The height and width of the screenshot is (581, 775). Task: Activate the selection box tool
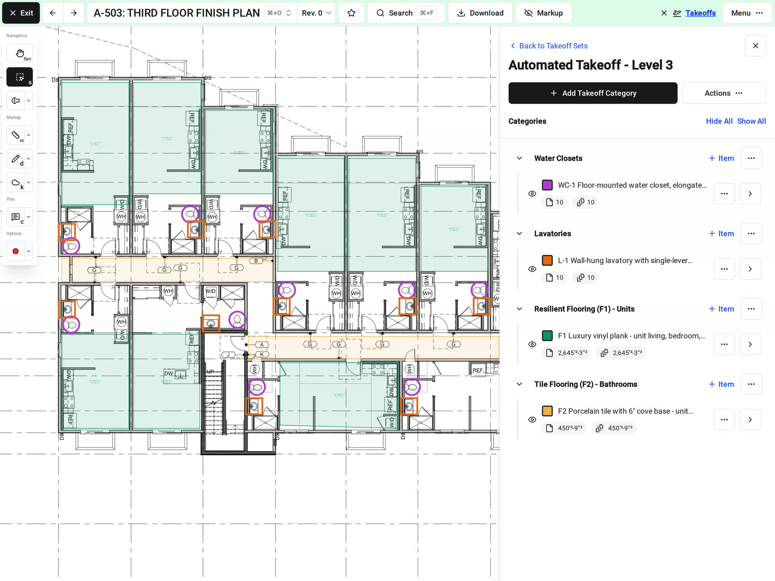(x=20, y=77)
